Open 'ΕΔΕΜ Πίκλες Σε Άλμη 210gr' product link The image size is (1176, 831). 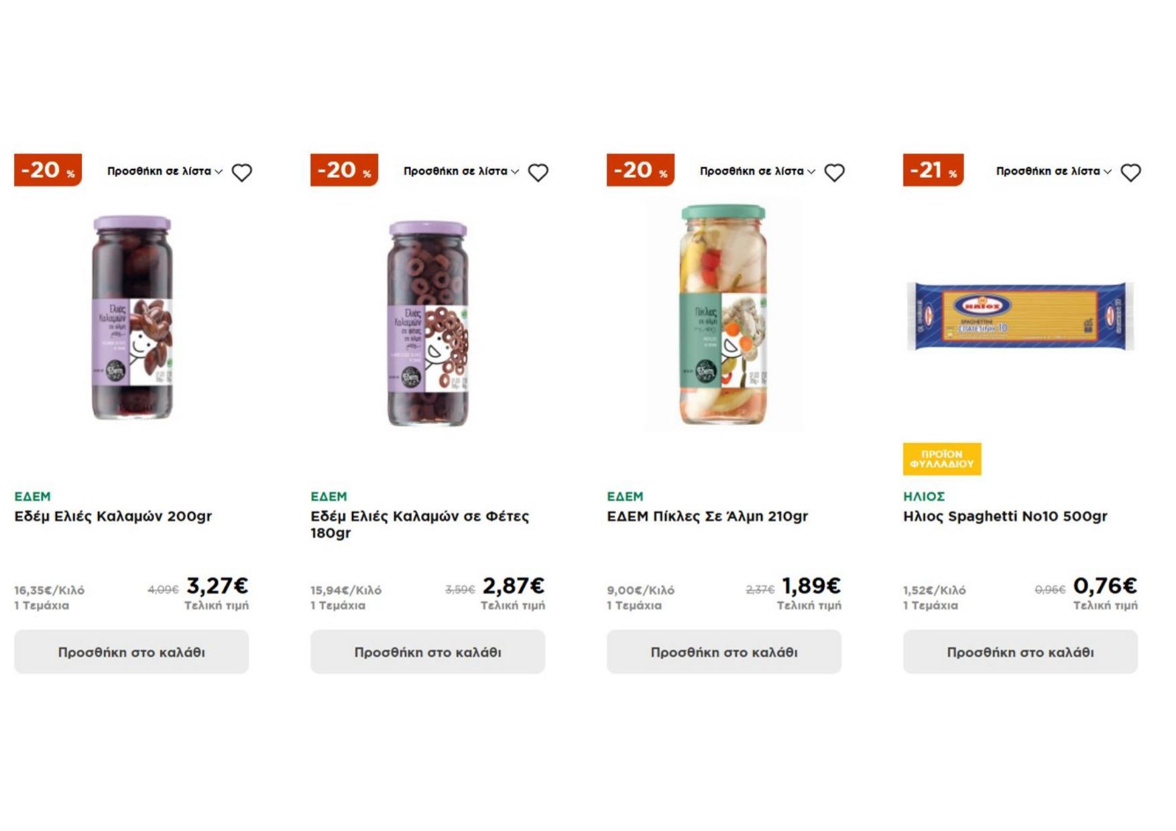click(707, 516)
